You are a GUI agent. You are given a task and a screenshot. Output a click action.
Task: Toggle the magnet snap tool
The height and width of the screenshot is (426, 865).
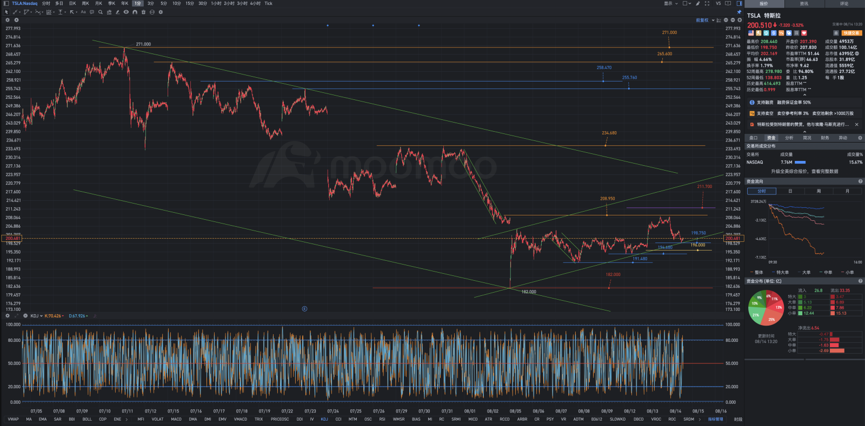(135, 12)
